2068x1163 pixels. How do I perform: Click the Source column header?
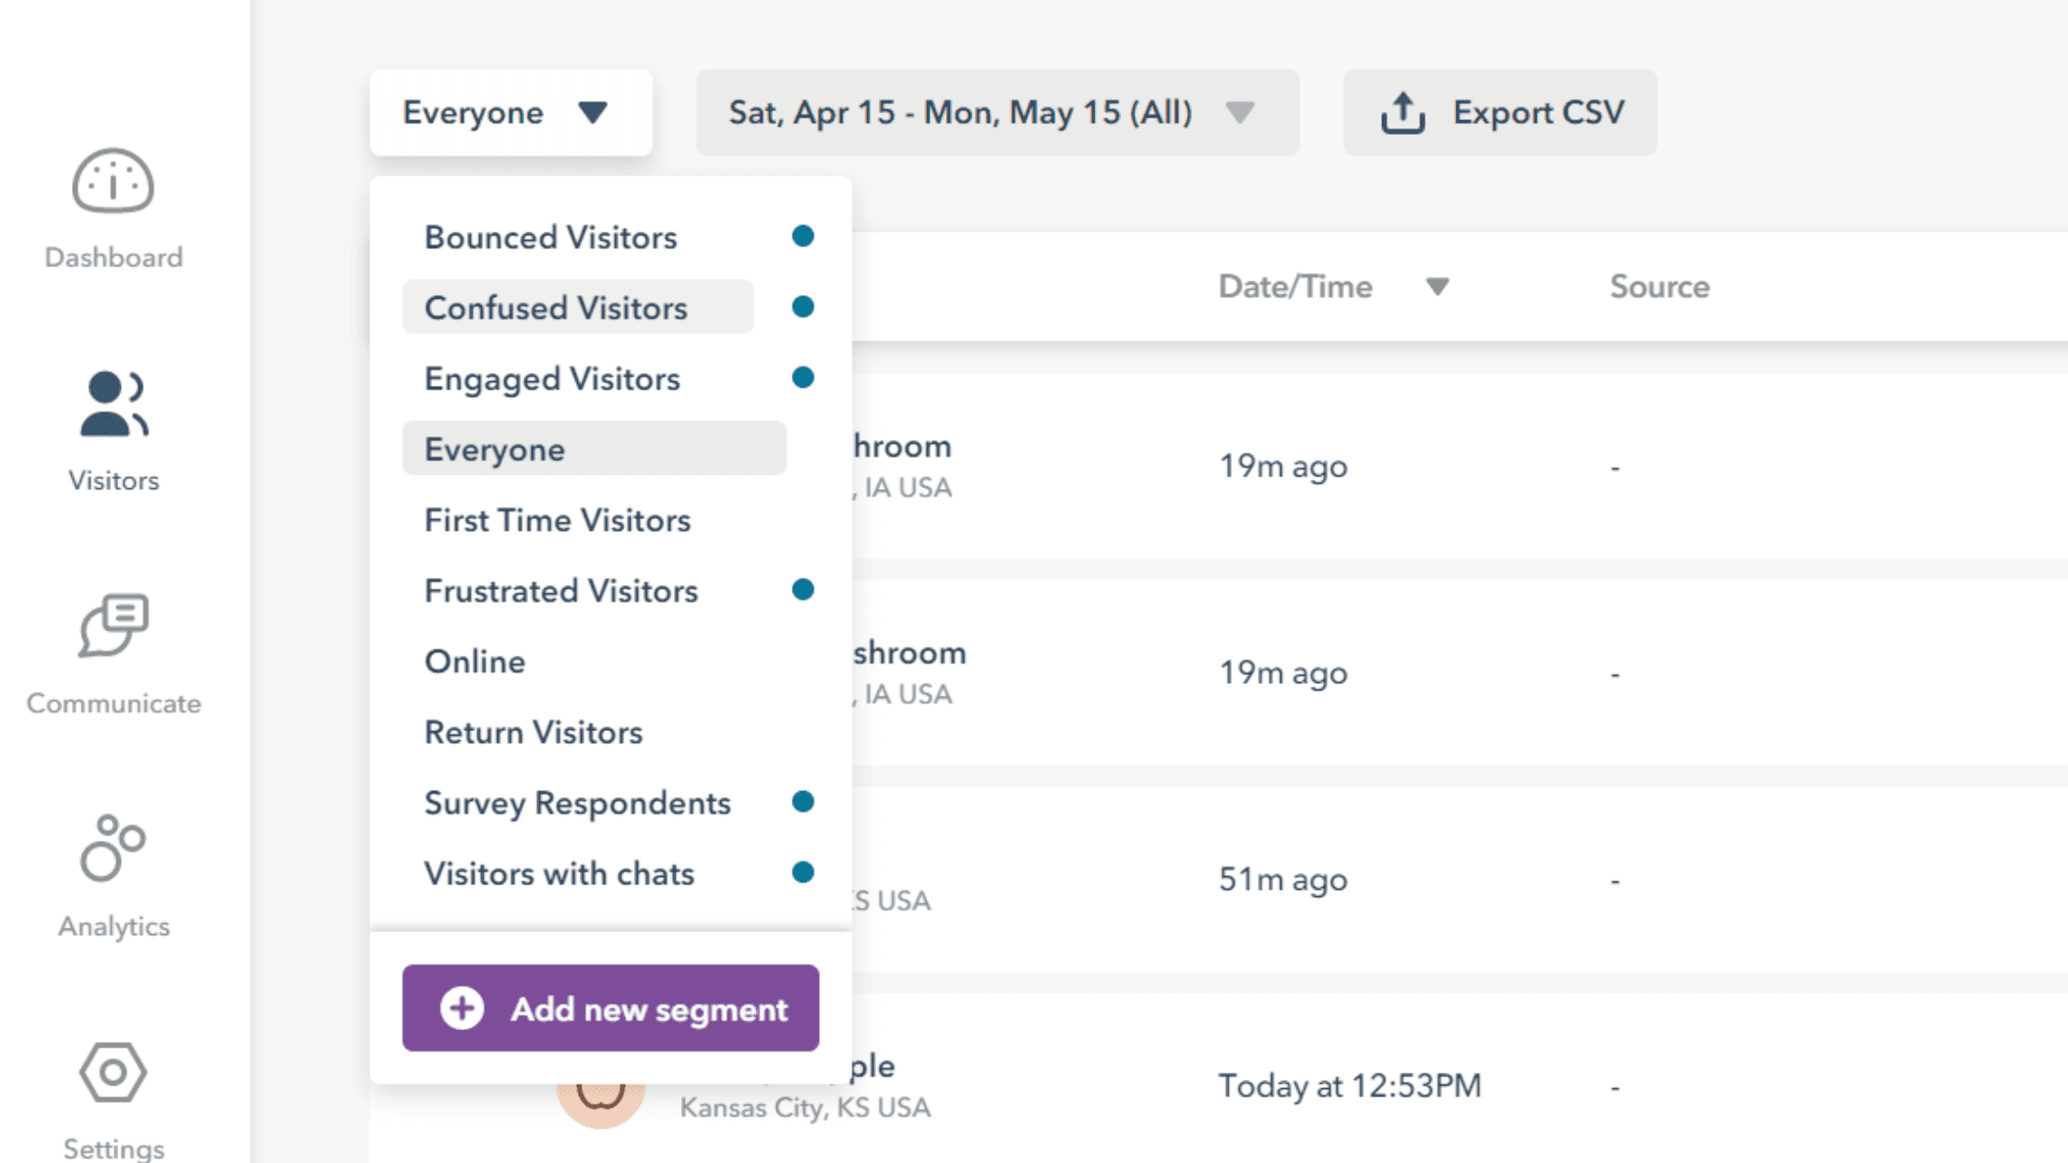pyautogui.click(x=1660, y=287)
